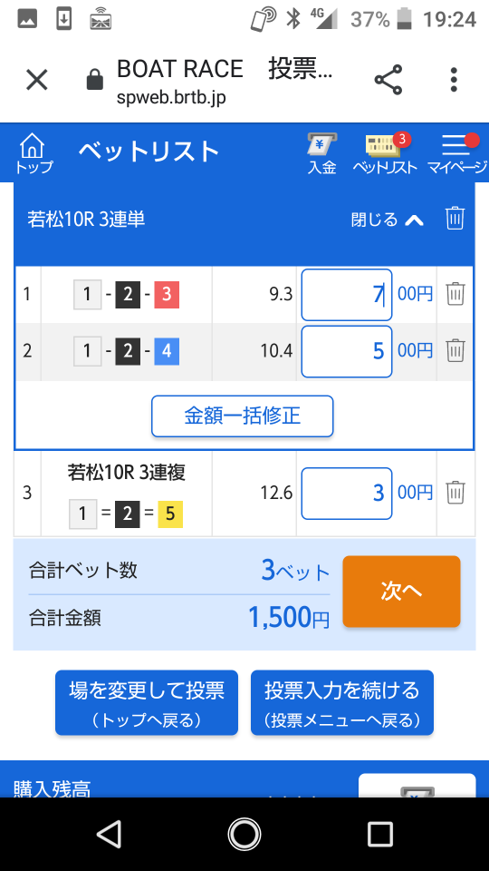Image resolution: width=489 pixels, height=871 pixels.
Task: Click 金額一括修正 button
Action: click(x=243, y=416)
